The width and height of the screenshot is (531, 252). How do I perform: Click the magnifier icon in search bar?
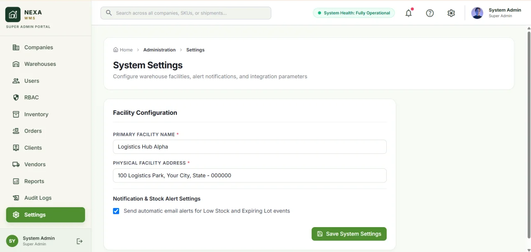coord(109,13)
